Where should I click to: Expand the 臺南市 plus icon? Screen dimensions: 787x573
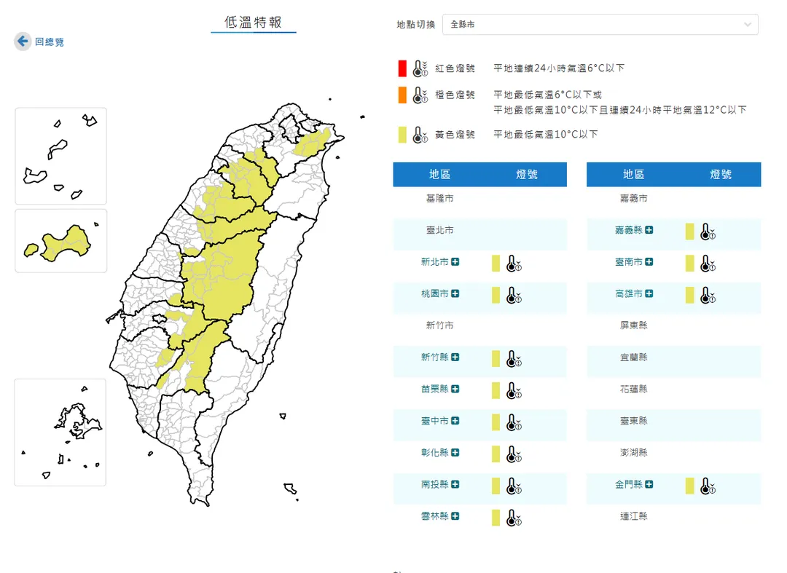click(649, 261)
